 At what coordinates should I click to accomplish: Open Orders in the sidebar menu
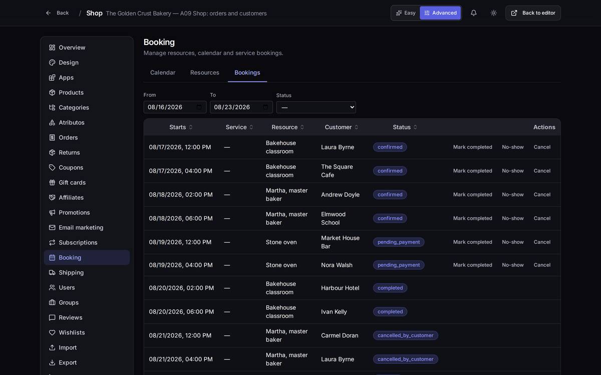point(87,137)
